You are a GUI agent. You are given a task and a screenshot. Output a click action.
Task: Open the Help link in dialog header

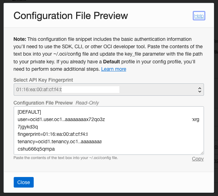pos(199,16)
